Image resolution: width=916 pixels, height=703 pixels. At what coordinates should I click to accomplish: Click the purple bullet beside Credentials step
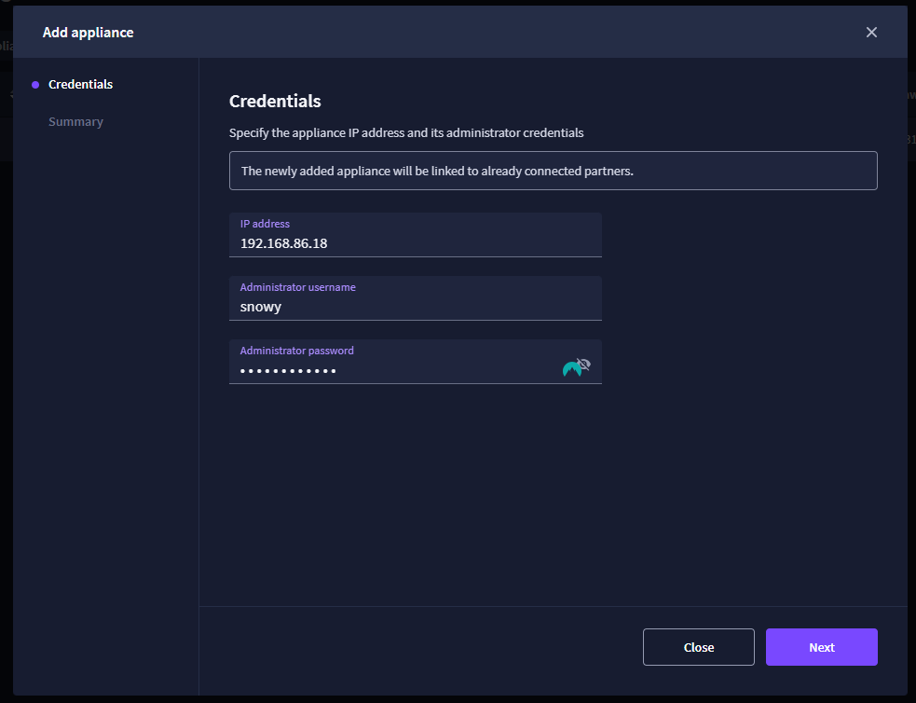click(35, 85)
